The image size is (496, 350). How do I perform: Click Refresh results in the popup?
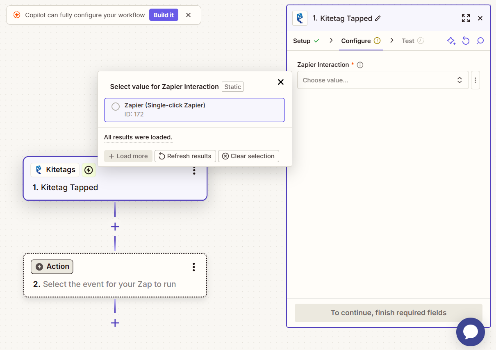pos(185,156)
